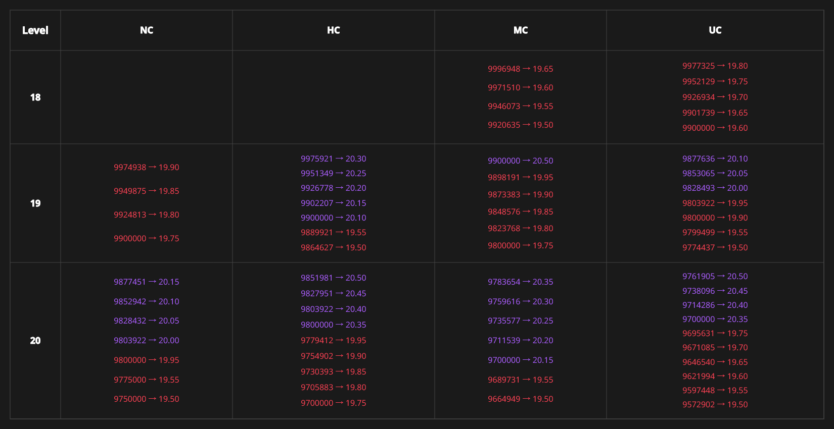Click the UC column header

click(x=715, y=30)
